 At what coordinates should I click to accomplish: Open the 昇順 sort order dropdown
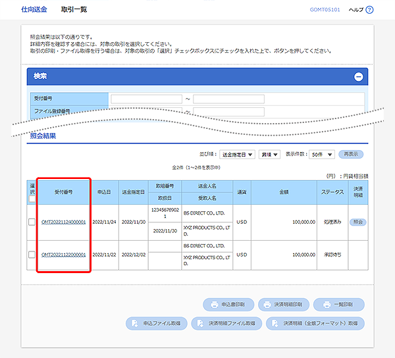tap(269, 154)
